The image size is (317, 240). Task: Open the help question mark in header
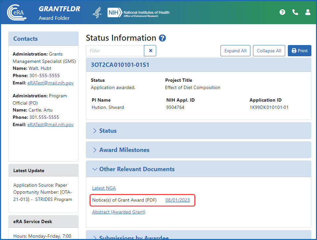coord(282,12)
